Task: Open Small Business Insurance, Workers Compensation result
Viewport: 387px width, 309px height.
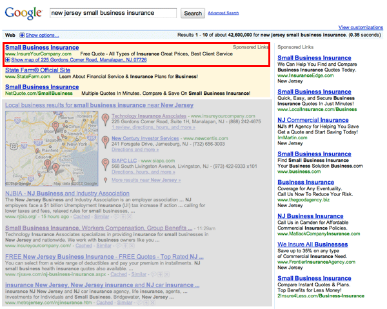Action: pyautogui.click(x=99, y=228)
